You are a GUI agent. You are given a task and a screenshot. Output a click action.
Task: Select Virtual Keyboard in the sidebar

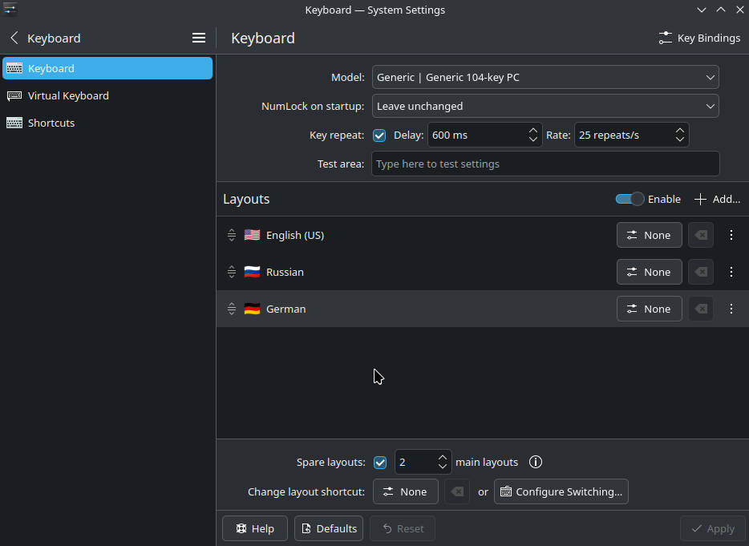68,95
